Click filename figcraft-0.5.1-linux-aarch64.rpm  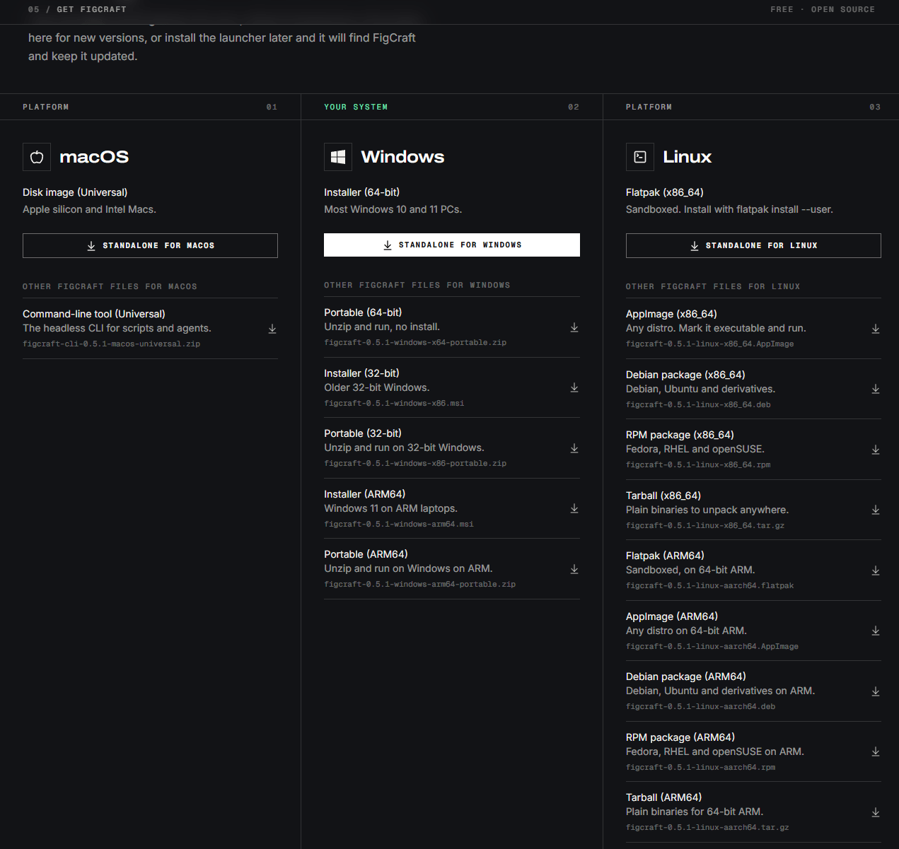700,768
